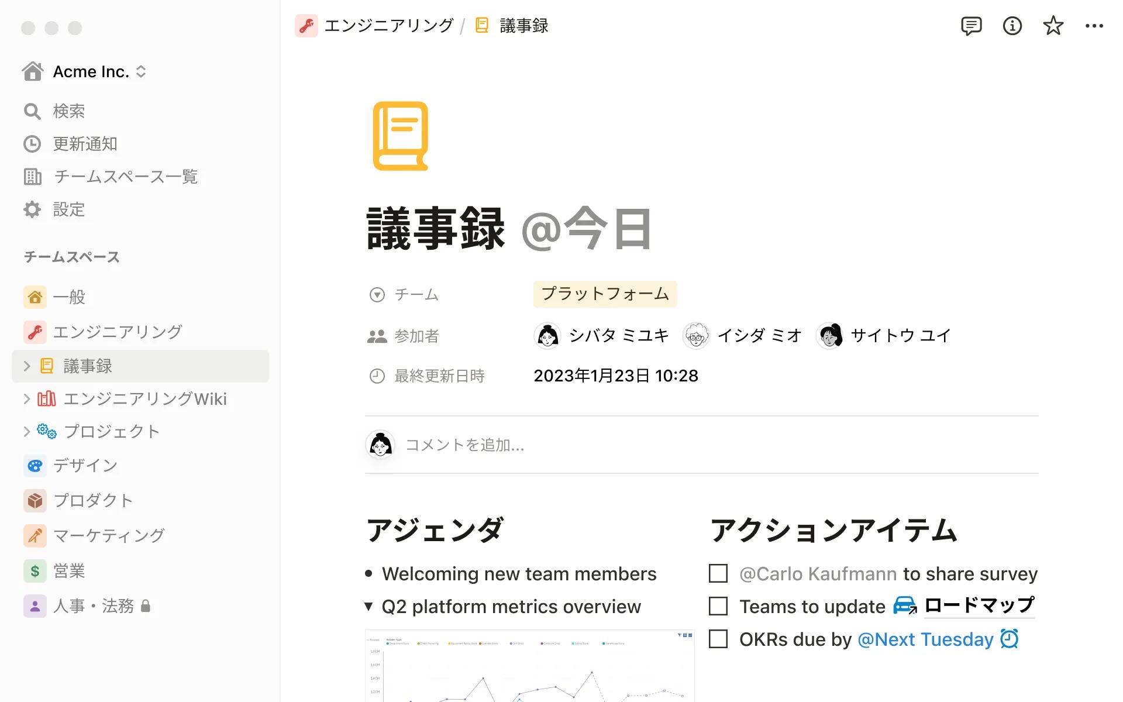Star this page as favorite

(x=1053, y=26)
